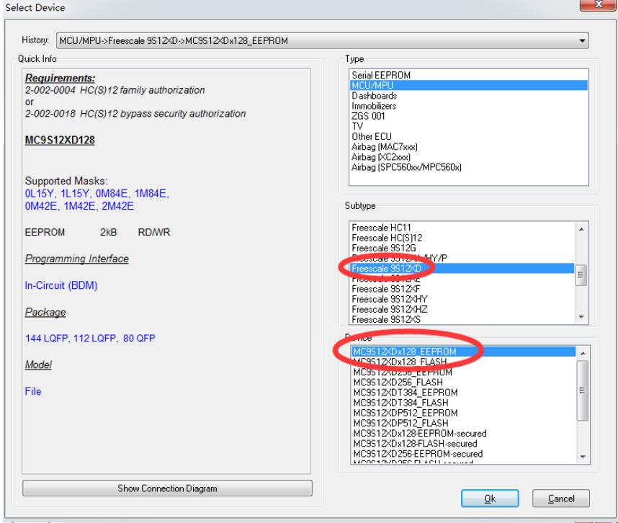This screenshot has height=523, width=618.
Task: Choose Freescale 9S12XD subtype
Action: [462, 269]
